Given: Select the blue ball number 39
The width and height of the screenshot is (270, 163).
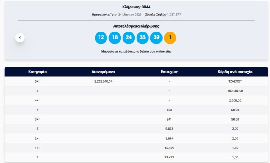Looking at the screenshot, I should pos(156,38).
